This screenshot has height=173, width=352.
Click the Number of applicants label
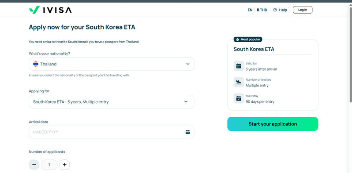[47, 152]
